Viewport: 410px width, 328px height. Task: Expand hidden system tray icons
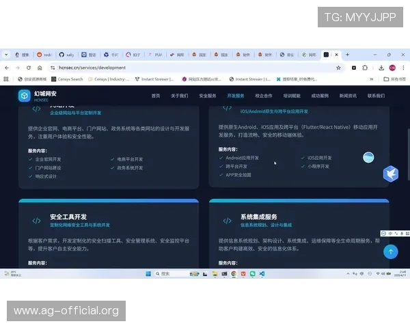[x=348, y=273]
